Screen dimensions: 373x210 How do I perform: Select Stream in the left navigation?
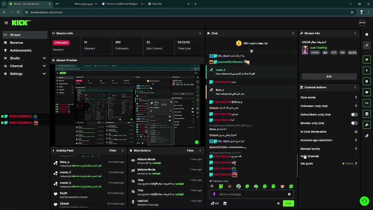(25, 35)
